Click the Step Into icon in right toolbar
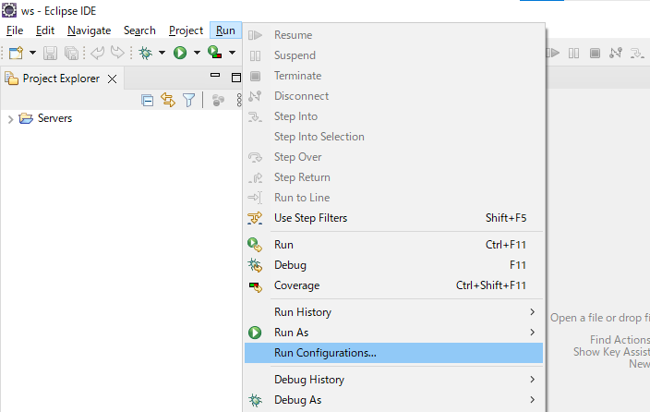This screenshot has height=412, width=650. [637, 53]
